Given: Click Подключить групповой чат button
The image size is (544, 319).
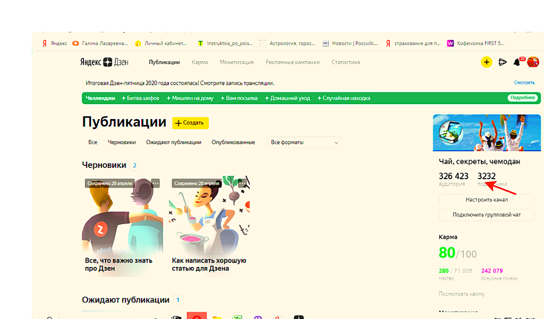Looking at the screenshot, I should click(x=487, y=215).
